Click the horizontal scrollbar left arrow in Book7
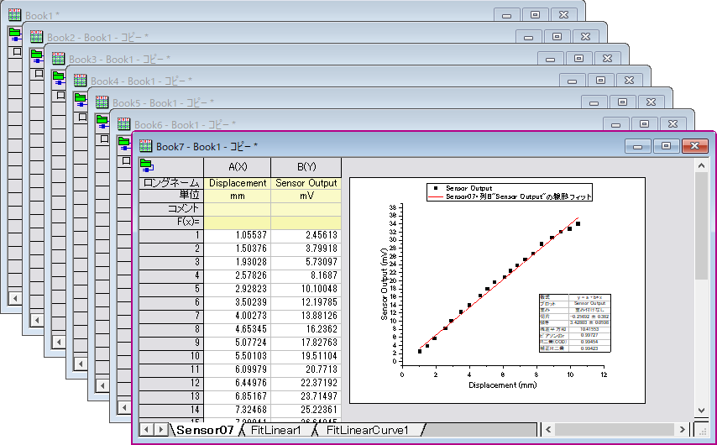 548,429
